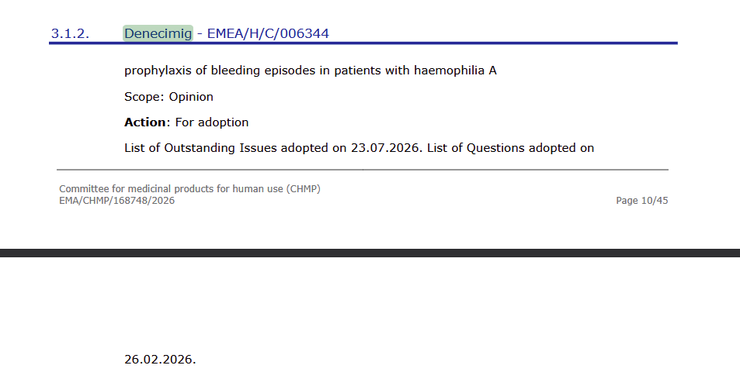Click the haemophilia A indication line

coord(311,71)
